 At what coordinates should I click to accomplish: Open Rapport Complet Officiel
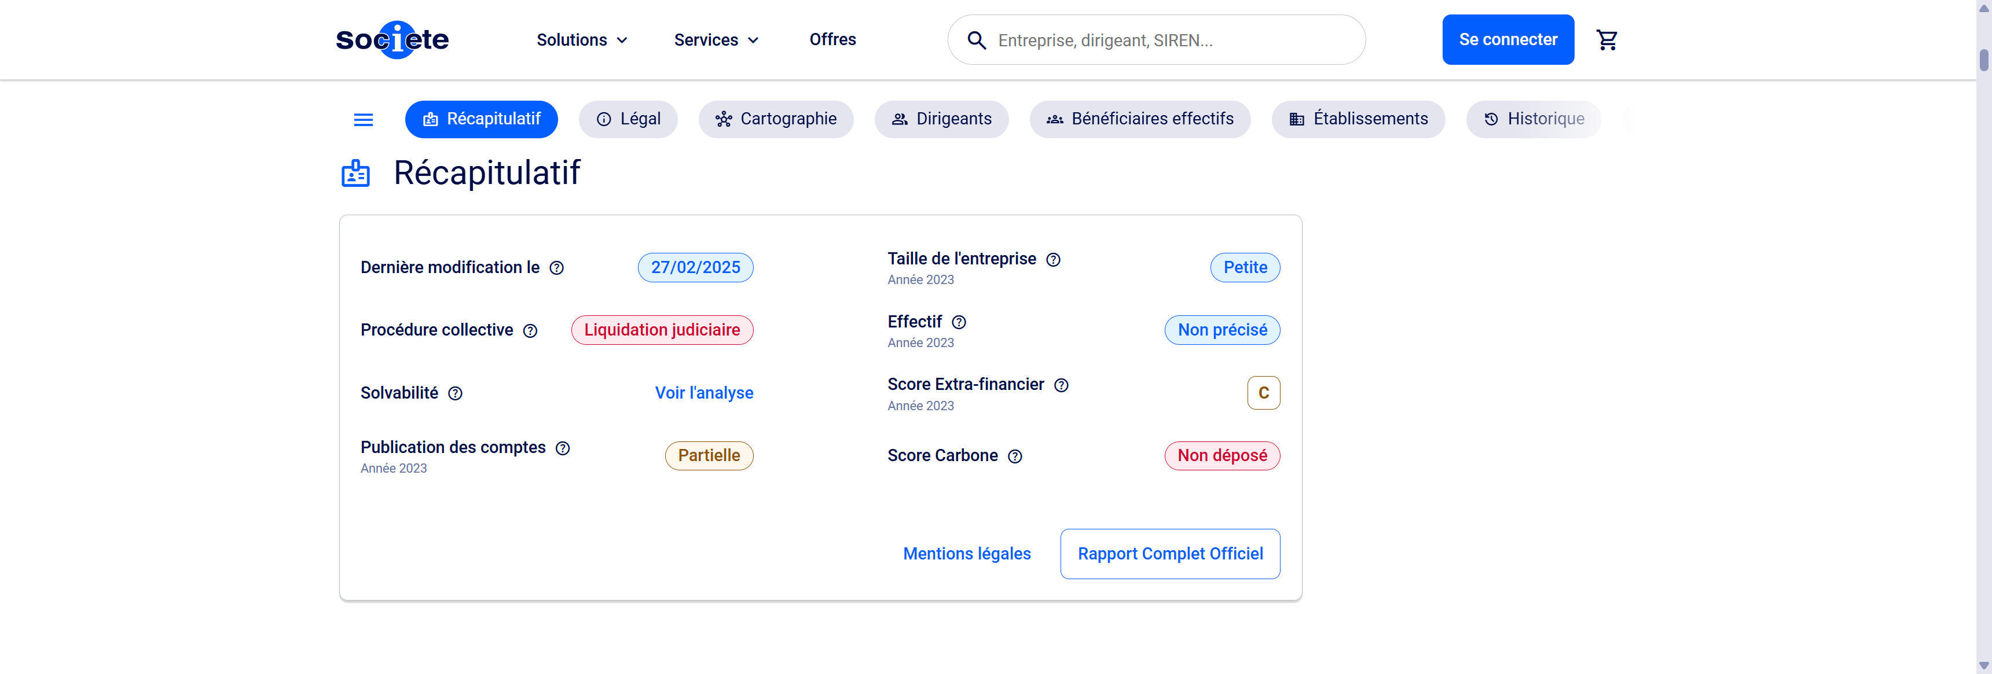click(x=1170, y=554)
